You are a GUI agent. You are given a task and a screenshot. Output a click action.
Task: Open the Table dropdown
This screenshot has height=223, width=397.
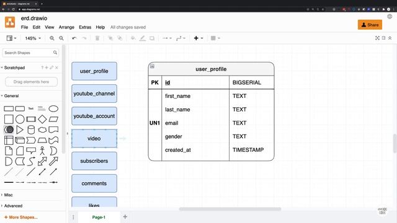click(215, 38)
